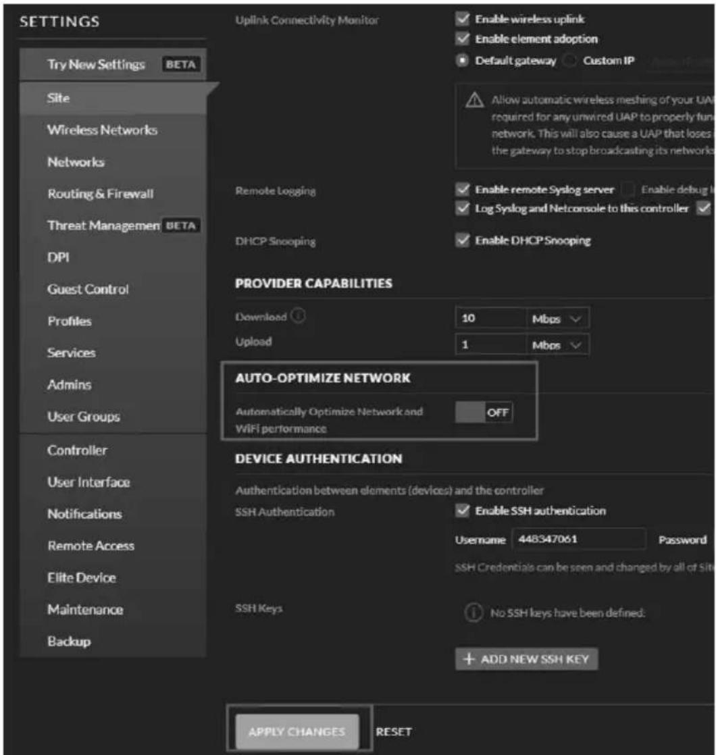Toggle Enable SSH authentication checkbox
716x755 pixels.
463,511
